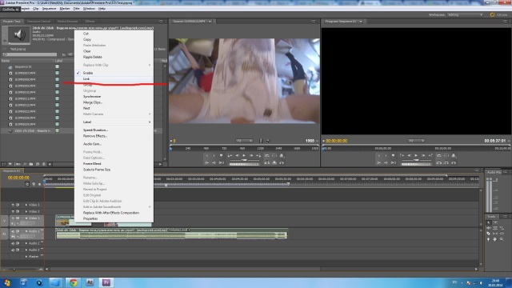The width and height of the screenshot is (512, 288).
Task: Choose Speed/Duration in the context menu
Action: click(x=114, y=130)
